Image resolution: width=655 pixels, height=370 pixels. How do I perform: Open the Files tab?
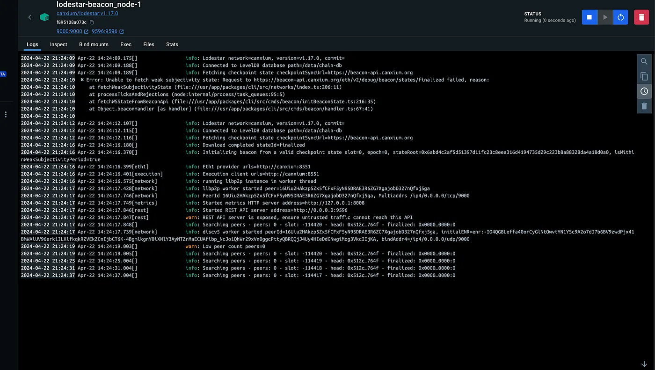149,44
